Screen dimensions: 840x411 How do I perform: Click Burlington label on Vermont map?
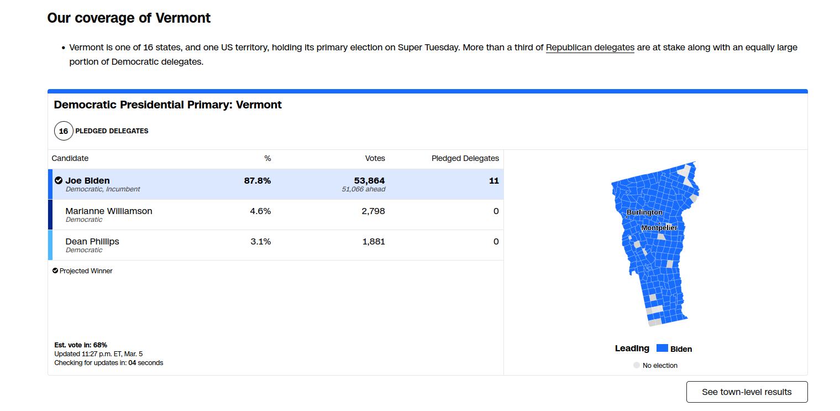pos(644,212)
